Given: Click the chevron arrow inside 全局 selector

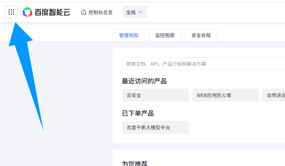Looking at the screenshot, I should click(x=140, y=12).
